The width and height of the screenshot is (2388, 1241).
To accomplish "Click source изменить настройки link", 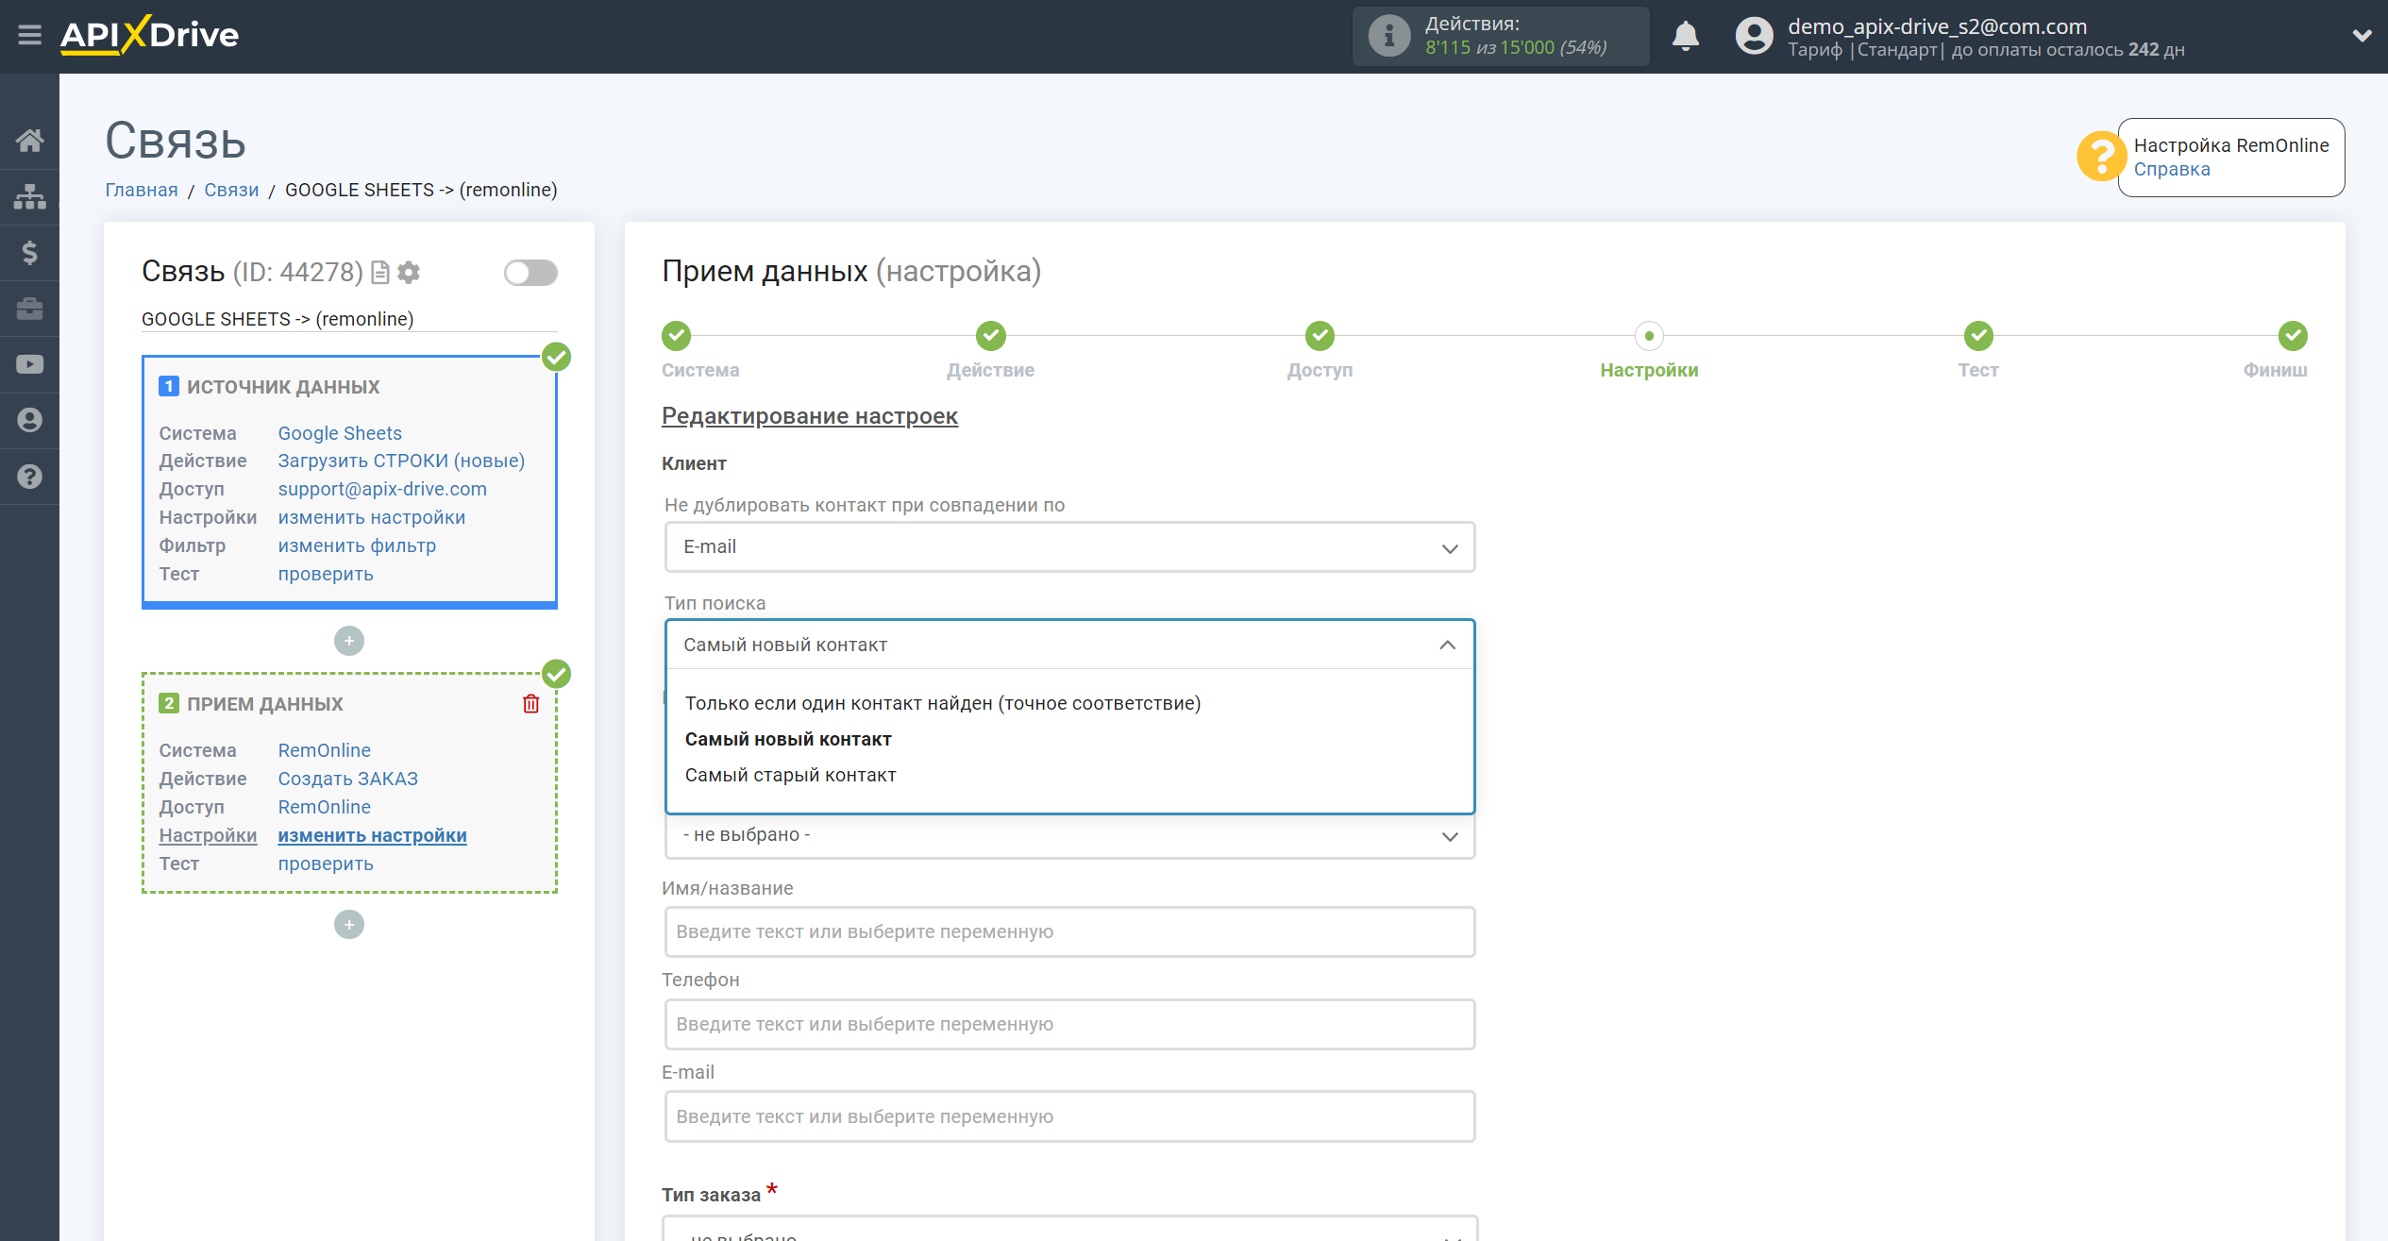I will click(x=372, y=517).
